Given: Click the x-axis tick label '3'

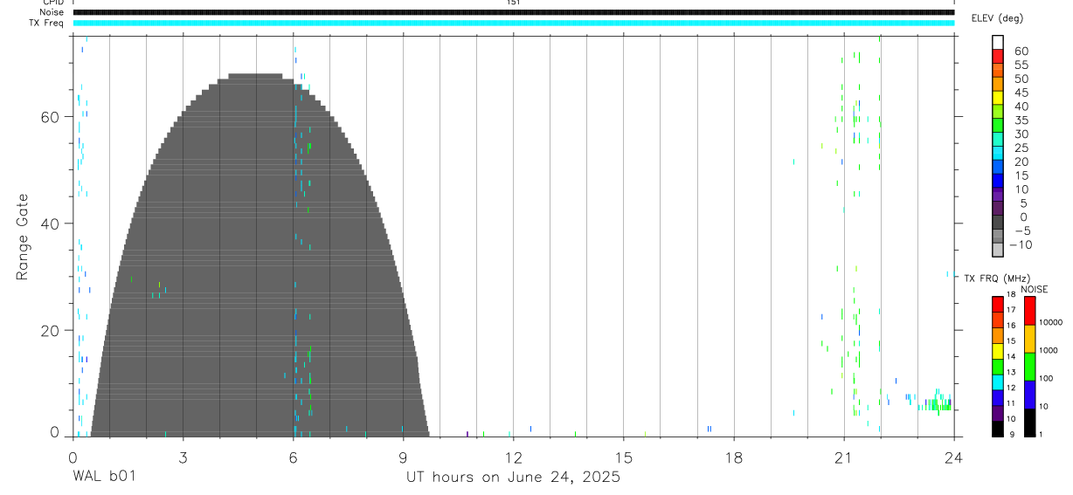Looking at the screenshot, I should [183, 457].
